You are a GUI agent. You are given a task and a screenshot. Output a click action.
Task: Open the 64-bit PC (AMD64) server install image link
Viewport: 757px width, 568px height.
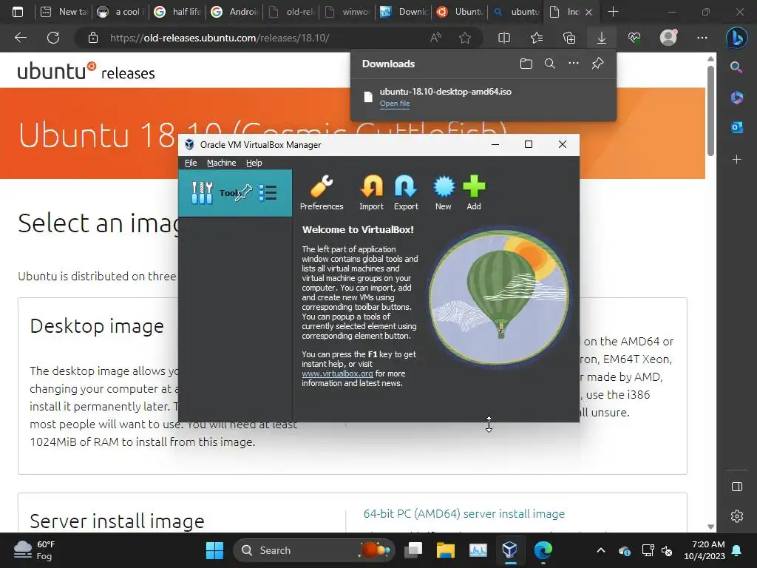point(464,513)
